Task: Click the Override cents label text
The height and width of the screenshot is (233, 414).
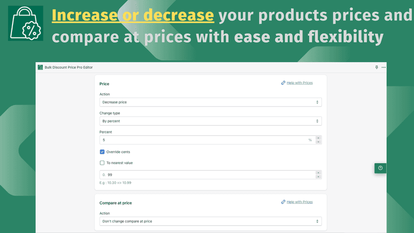Action: pyautogui.click(x=118, y=152)
